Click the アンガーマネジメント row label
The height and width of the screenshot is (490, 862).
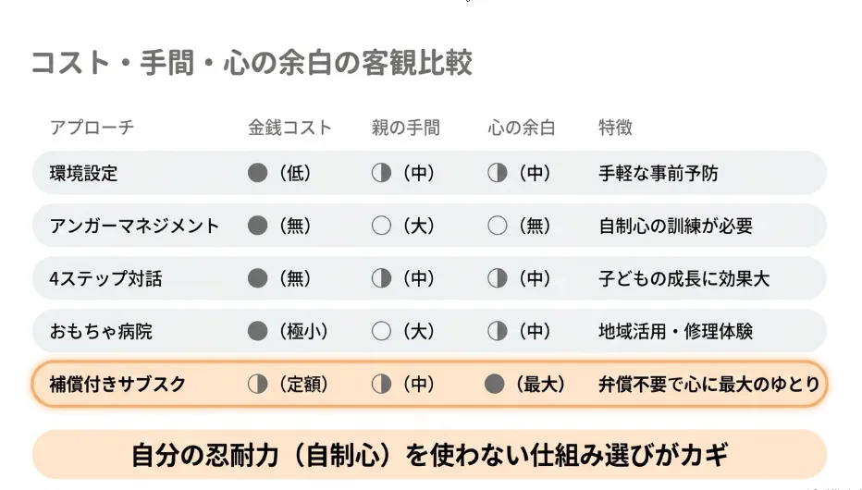[135, 226]
